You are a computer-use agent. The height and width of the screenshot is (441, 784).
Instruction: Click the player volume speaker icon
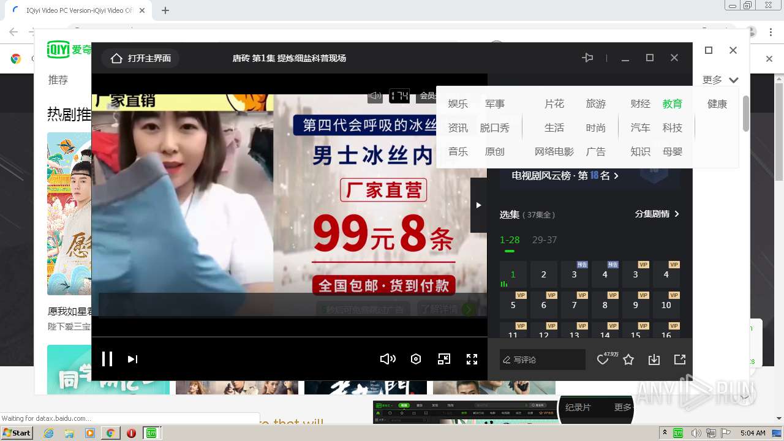point(388,359)
